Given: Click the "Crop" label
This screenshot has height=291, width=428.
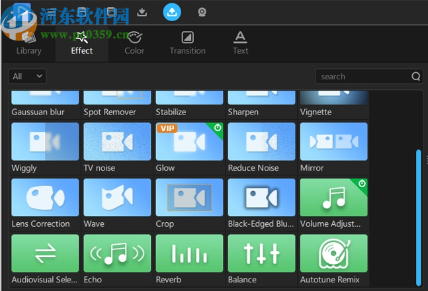Looking at the screenshot, I should 165,224.
